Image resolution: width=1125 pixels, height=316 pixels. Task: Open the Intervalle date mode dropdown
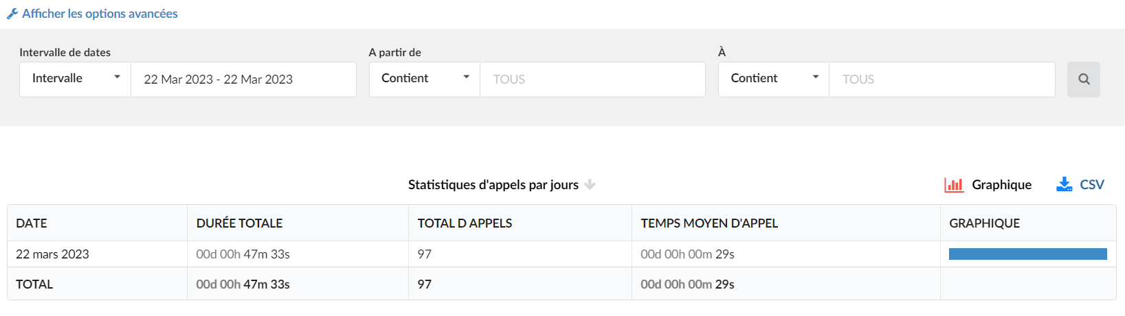(76, 80)
